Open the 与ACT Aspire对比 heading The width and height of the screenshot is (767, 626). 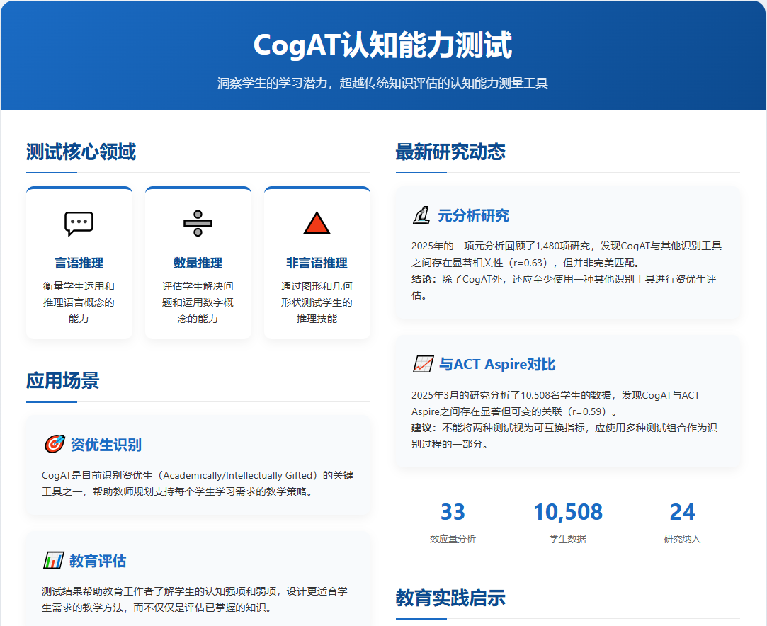point(496,365)
